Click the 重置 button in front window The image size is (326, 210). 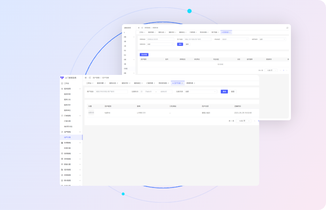pos(233,91)
